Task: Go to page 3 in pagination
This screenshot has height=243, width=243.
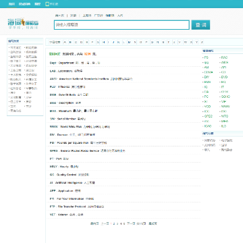Action: tap(117, 223)
